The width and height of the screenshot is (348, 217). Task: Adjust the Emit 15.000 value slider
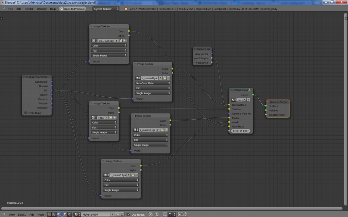point(240,130)
